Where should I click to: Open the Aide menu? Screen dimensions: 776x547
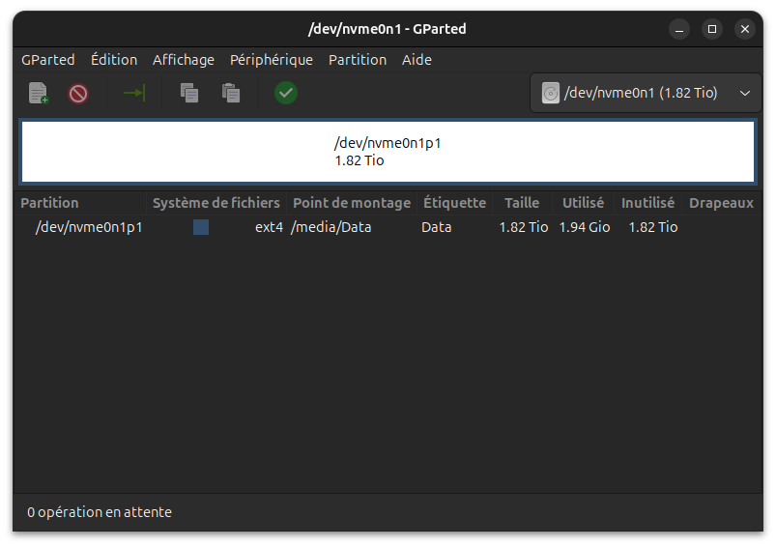point(417,60)
